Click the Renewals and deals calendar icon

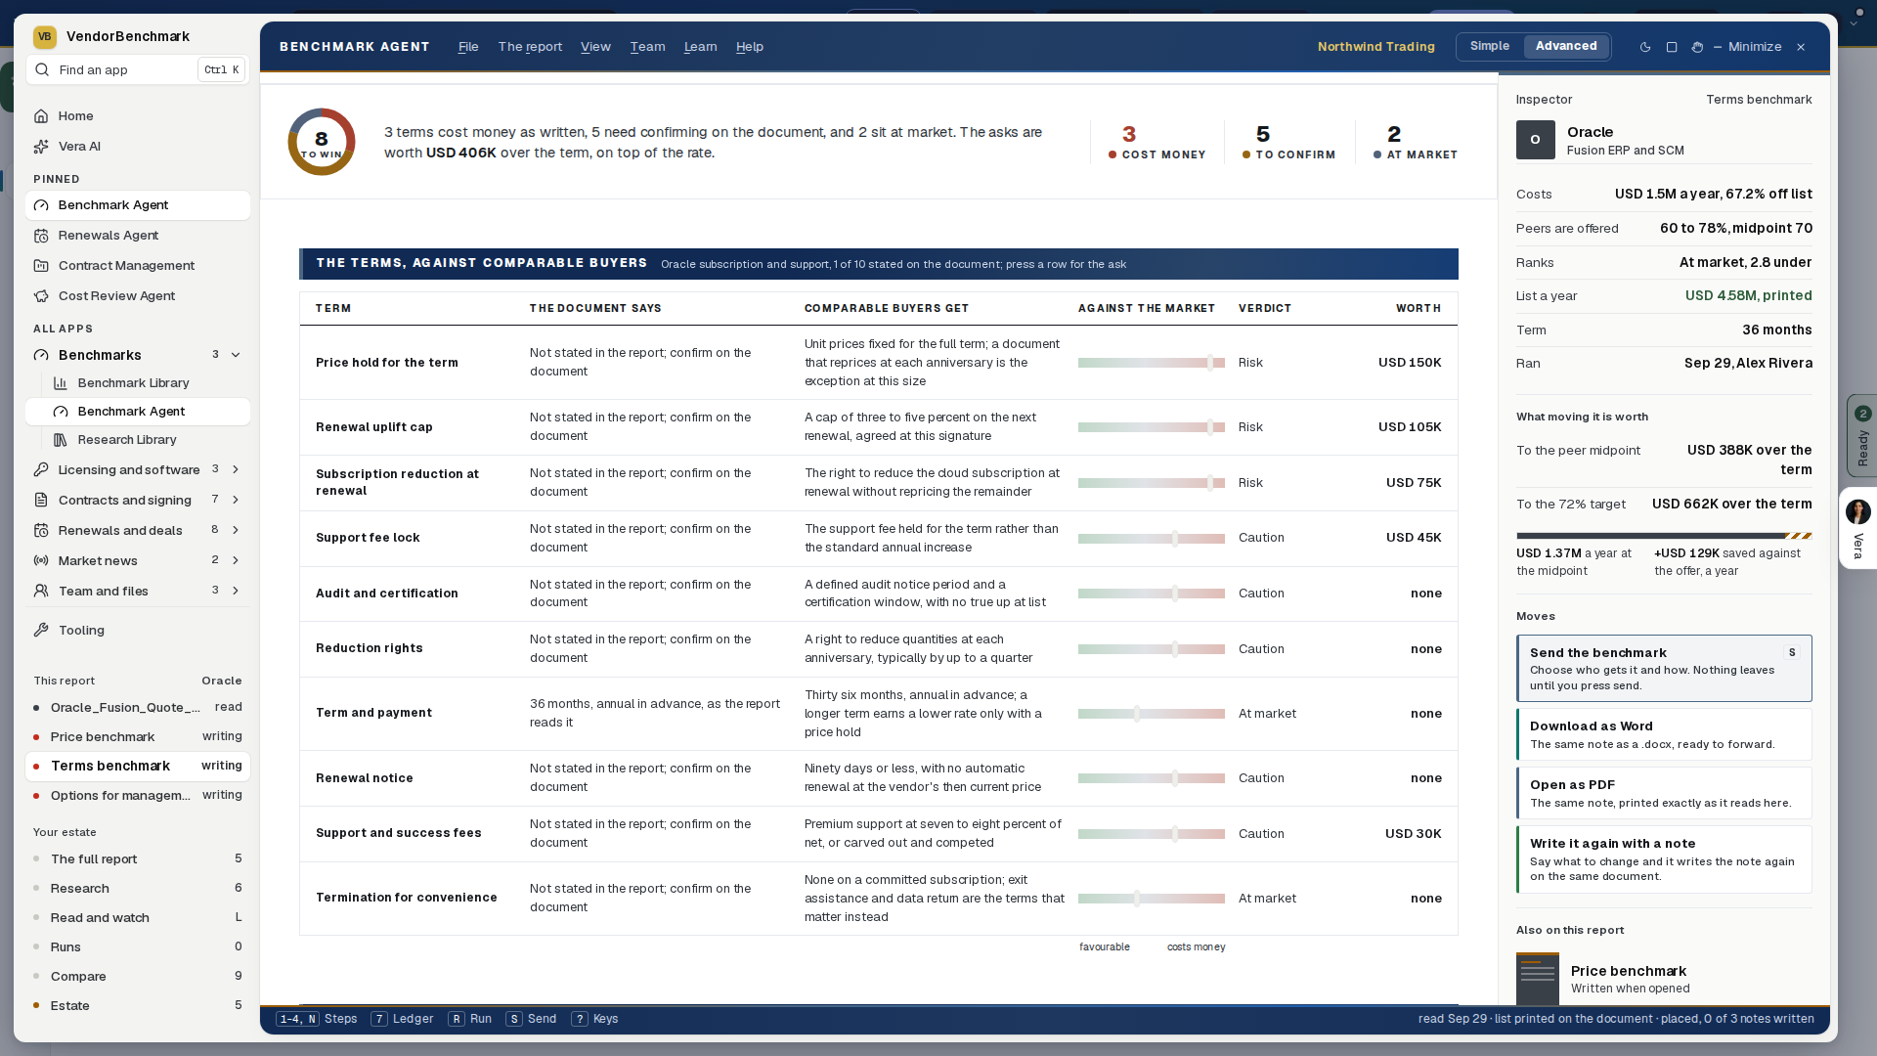click(41, 531)
